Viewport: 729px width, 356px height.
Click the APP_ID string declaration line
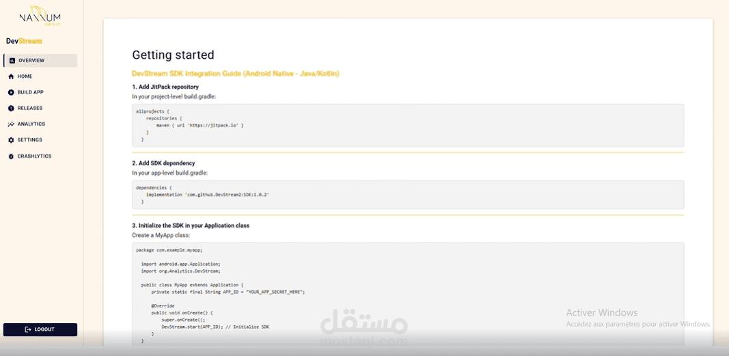click(x=228, y=292)
